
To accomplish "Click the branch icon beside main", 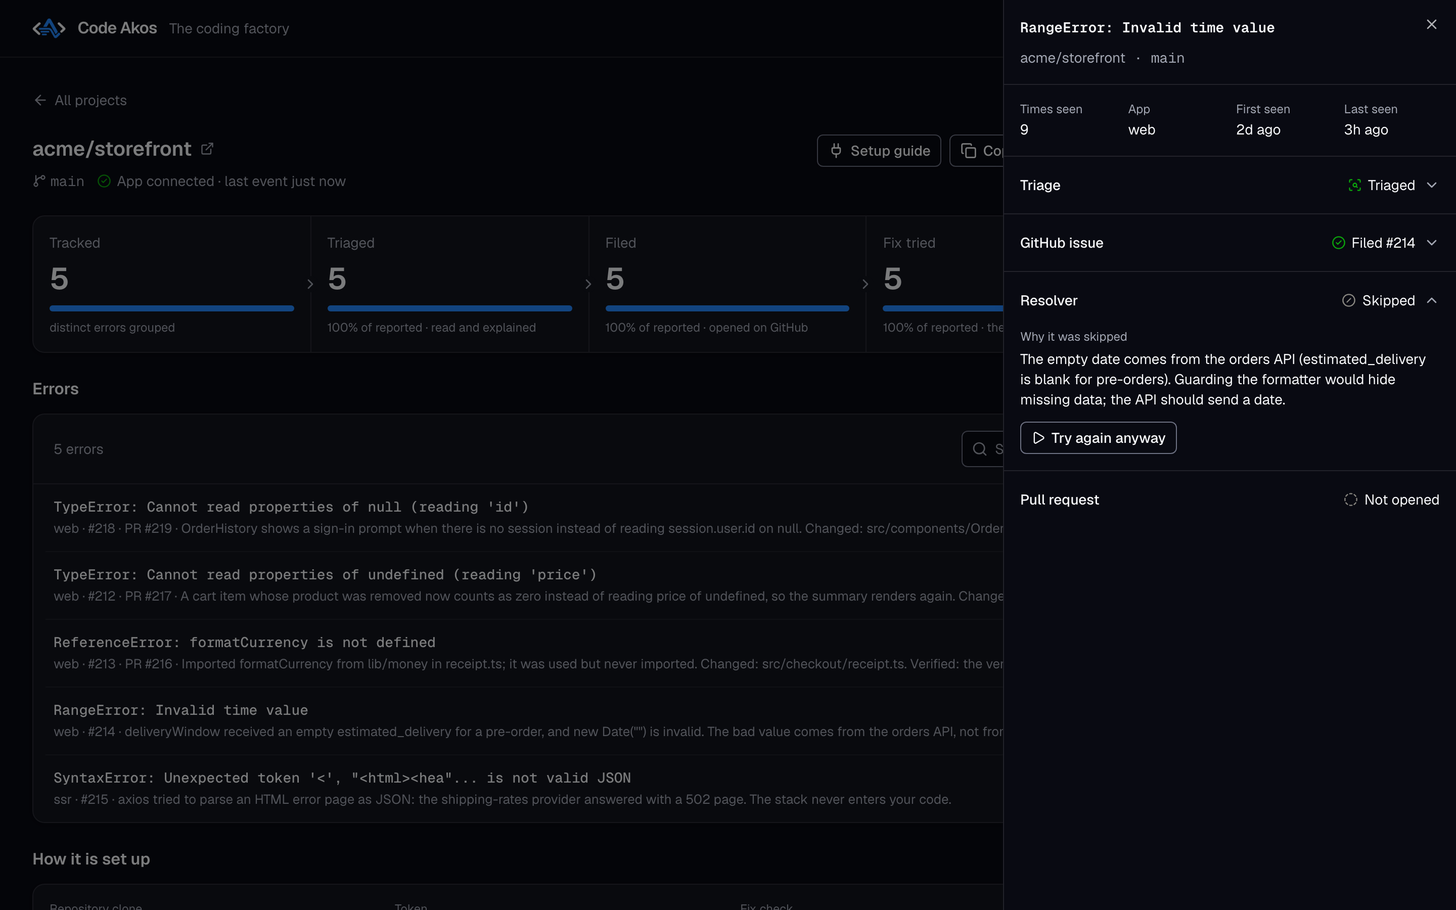I will coord(39,181).
